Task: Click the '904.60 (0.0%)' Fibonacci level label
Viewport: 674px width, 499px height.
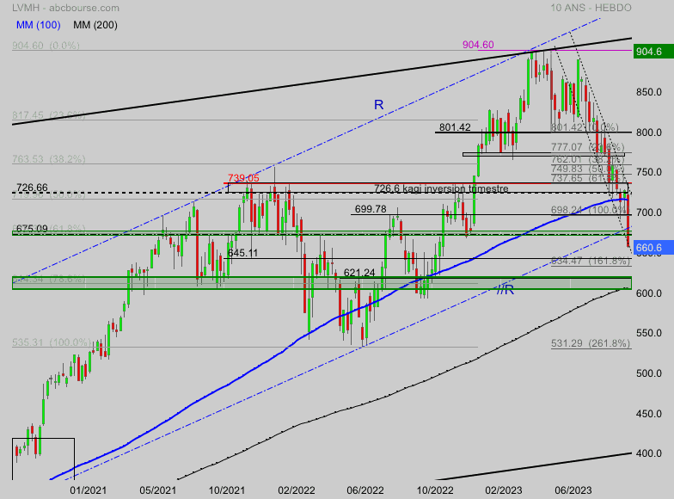Action: click(46, 45)
